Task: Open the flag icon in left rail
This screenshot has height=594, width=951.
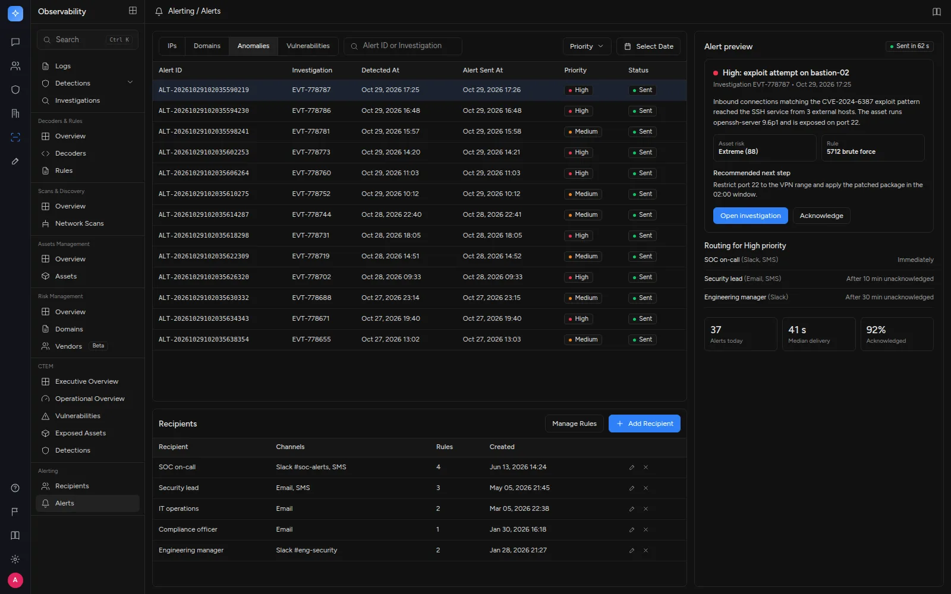Action: point(15,511)
